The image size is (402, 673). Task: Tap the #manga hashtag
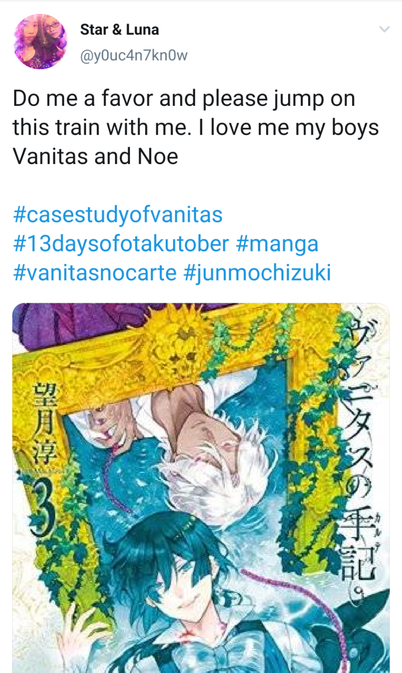(277, 244)
